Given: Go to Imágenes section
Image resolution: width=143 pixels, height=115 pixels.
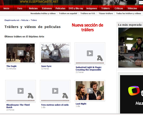Looking at the screenshot, I should (92, 8).
